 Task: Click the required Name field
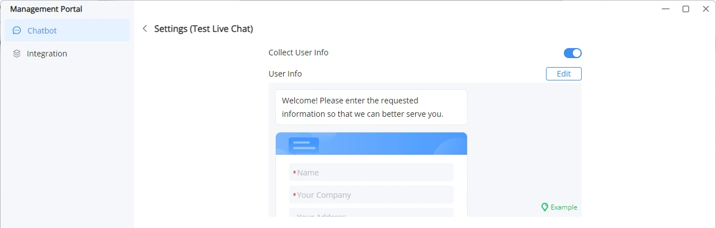371,173
